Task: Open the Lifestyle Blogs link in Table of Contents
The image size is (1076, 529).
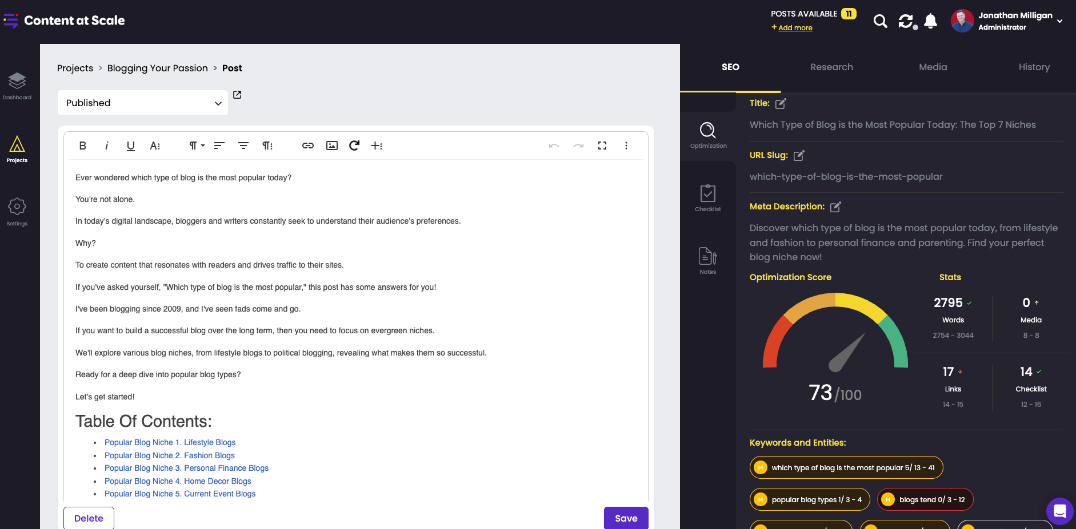Action: [x=170, y=442]
